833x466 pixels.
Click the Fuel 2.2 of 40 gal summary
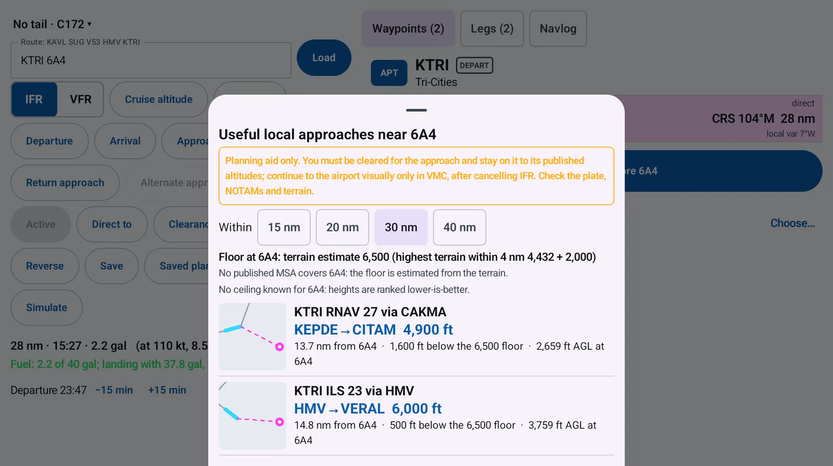pyautogui.click(x=109, y=364)
